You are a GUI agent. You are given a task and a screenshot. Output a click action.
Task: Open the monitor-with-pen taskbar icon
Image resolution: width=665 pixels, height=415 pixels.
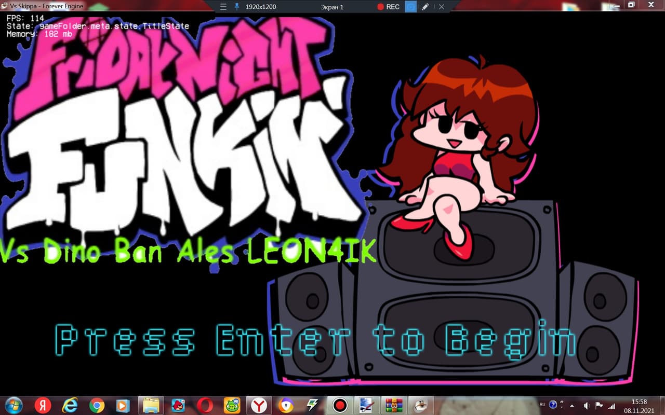(x=367, y=405)
